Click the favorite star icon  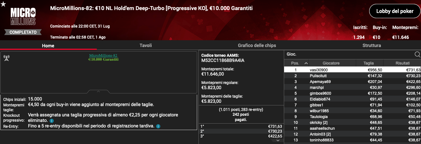(3, 4)
